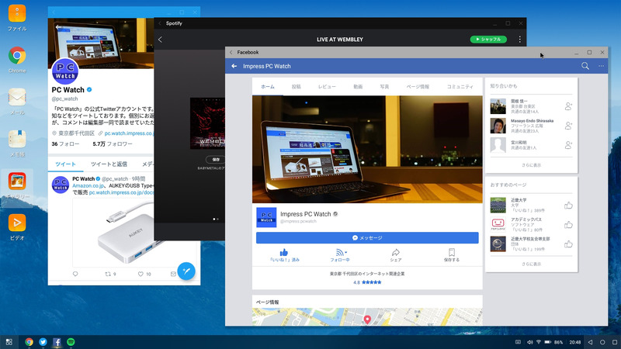Click the 36 フォロー count in Twitter

click(x=65, y=144)
